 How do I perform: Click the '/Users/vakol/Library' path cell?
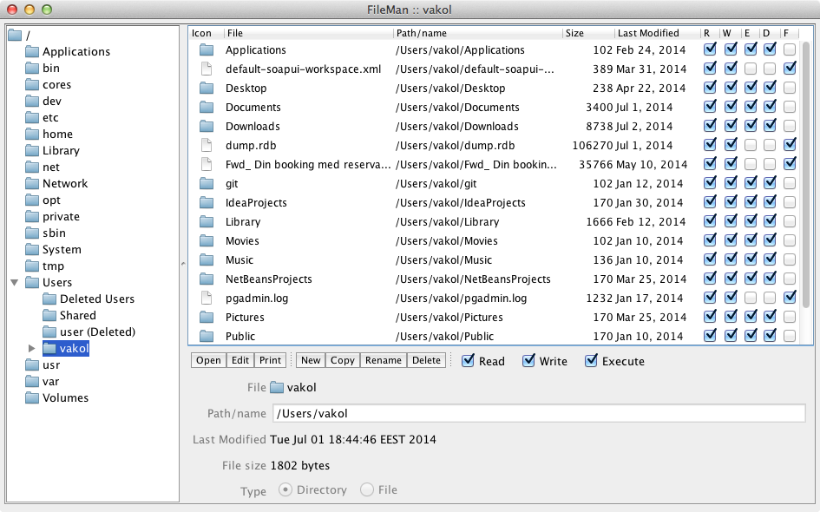(x=447, y=222)
